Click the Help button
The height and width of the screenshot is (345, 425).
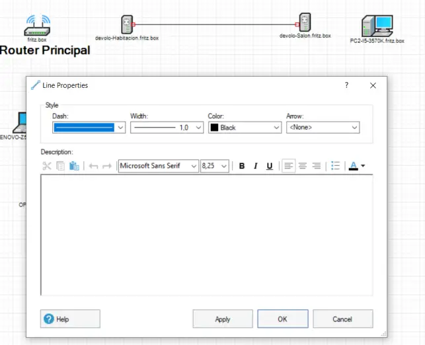(70, 319)
